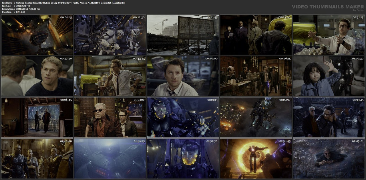Select the thumbnail at 00:37:30
The width and height of the screenshot is (366, 180).
pos(37,76)
